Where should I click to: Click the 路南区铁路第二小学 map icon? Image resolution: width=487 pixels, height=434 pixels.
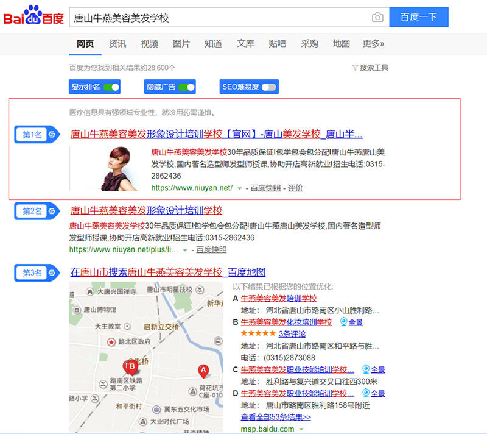click(103, 384)
